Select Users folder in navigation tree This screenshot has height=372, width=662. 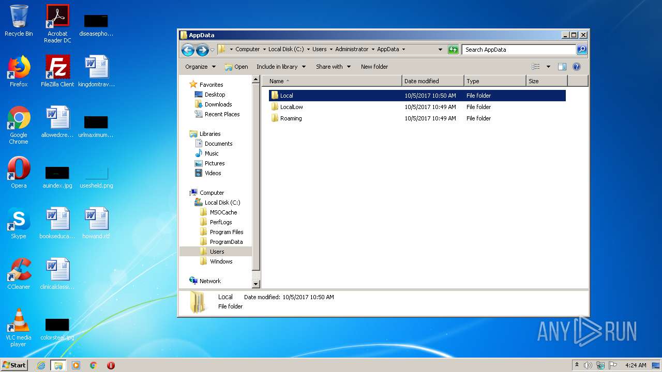click(215, 252)
